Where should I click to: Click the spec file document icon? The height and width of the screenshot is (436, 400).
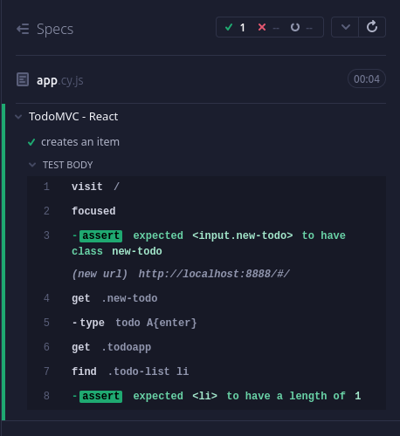(23, 79)
